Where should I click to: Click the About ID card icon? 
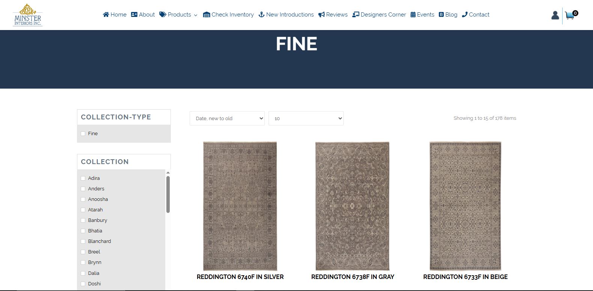click(134, 15)
